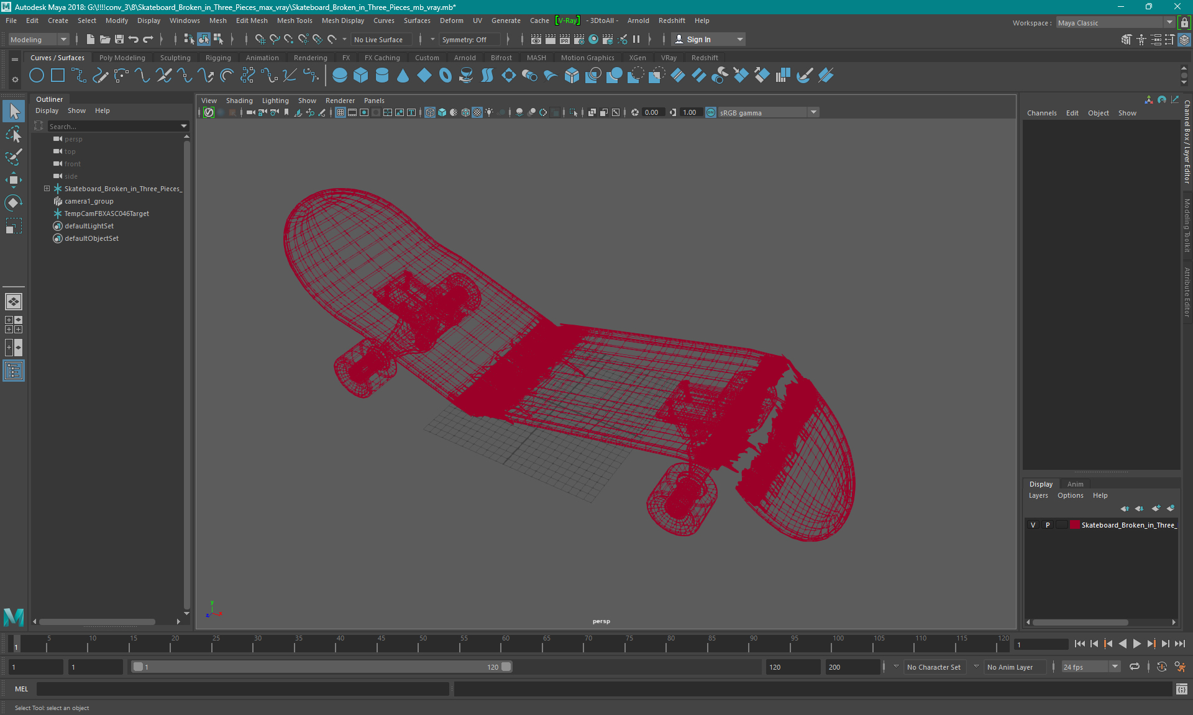Open the Mesh menu
The width and height of the screenshot is (1193, 715).
pyautogui.click(x=217, y=20)
